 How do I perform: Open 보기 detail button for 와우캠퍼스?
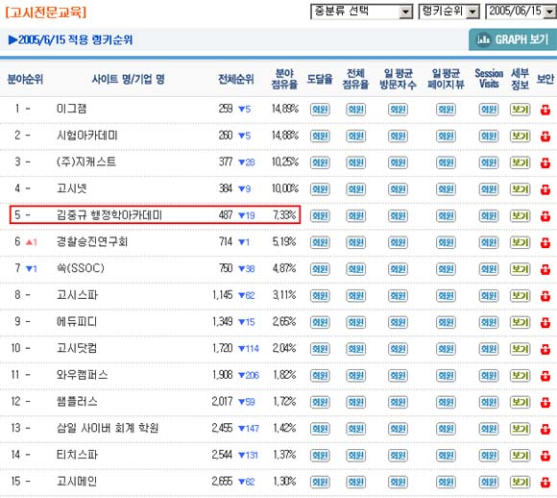(x=521, y=376)
